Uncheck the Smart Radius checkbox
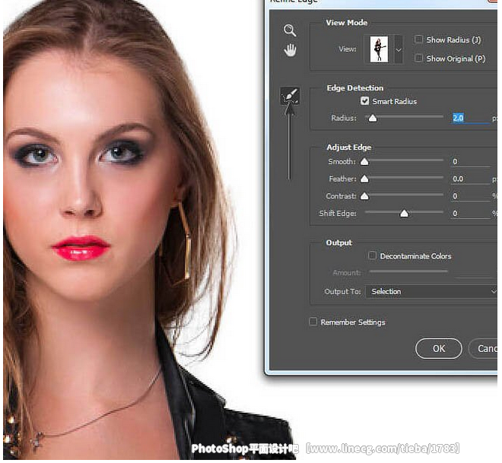 click(364, 101)
